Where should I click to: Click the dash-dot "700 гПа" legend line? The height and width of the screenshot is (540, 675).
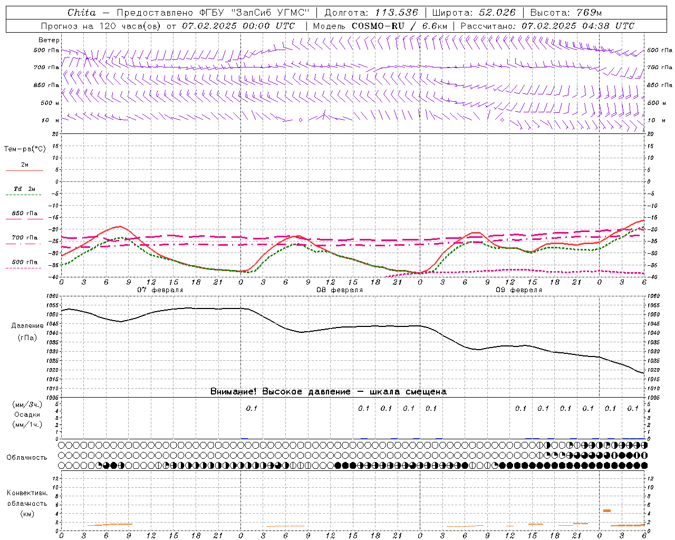[24, 244]
